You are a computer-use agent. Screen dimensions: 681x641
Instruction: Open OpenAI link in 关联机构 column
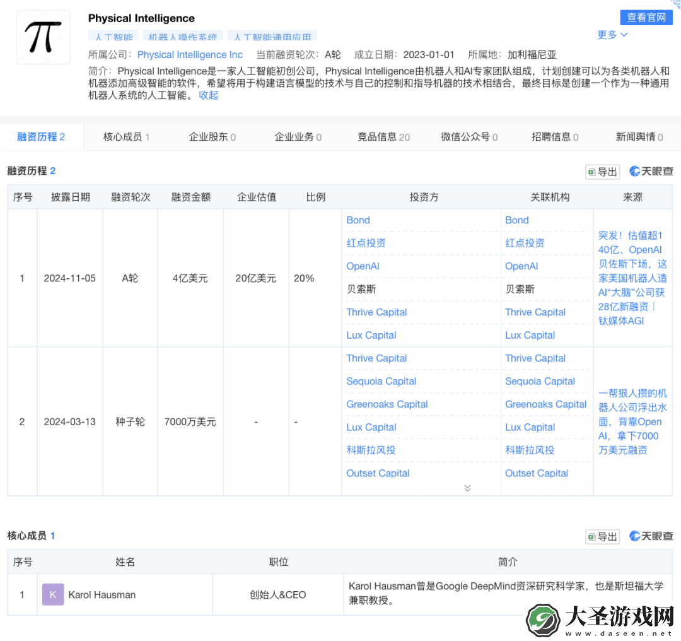point(521,266)
